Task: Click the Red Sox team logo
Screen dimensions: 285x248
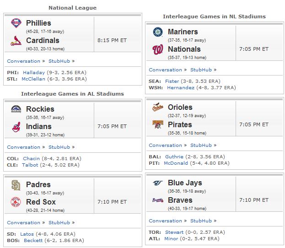Action: tap(16, 202)
